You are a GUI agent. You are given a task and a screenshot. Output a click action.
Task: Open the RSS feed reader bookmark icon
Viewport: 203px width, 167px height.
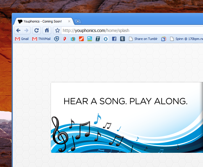164,39
